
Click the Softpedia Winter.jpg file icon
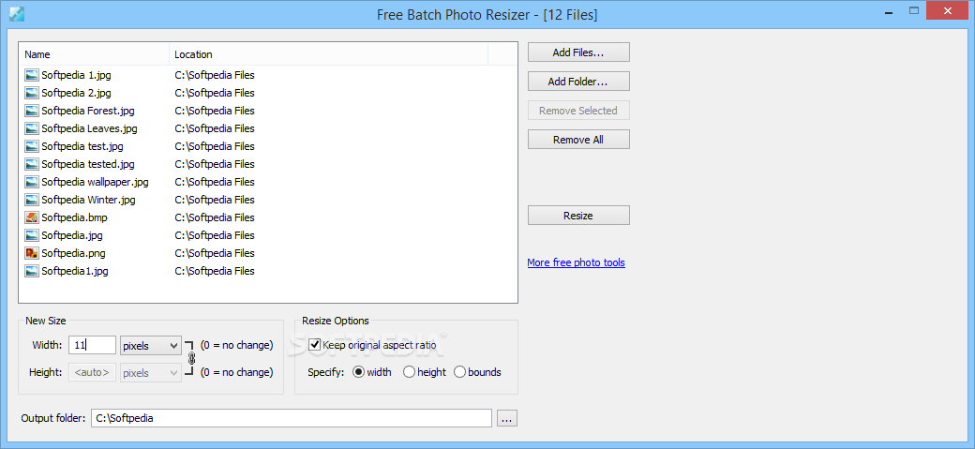coord(31,200)
